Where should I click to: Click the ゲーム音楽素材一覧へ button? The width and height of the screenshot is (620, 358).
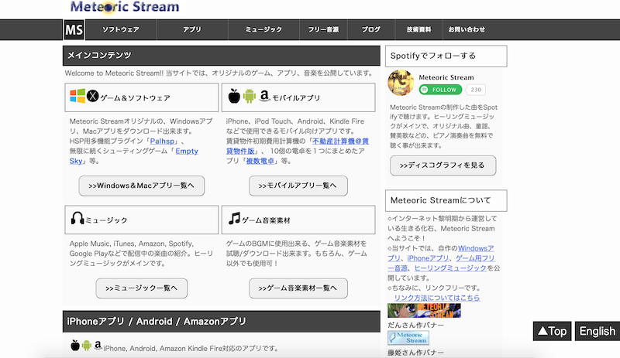pos(298,288)
